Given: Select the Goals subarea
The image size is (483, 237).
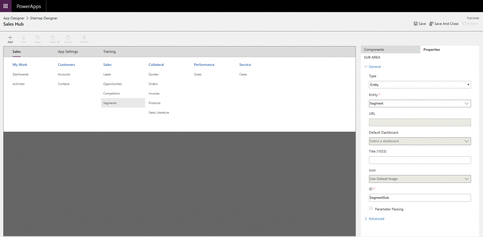Looking at the screenshot, I should (198, 74).
